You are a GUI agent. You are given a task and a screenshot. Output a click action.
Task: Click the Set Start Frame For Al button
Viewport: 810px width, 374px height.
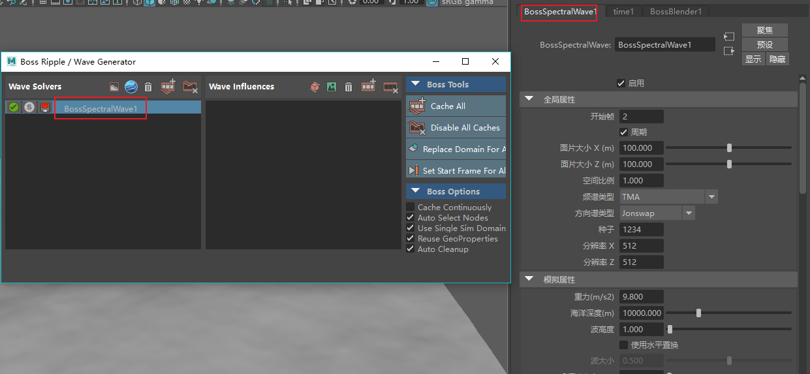coord(456,170)
